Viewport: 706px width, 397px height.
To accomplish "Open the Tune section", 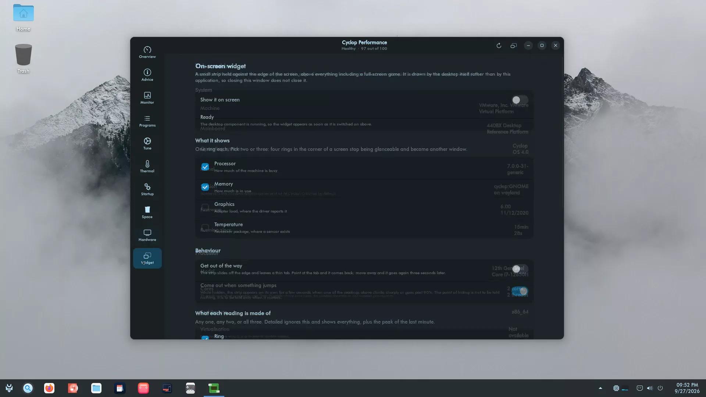I will (x=147, y=143).
